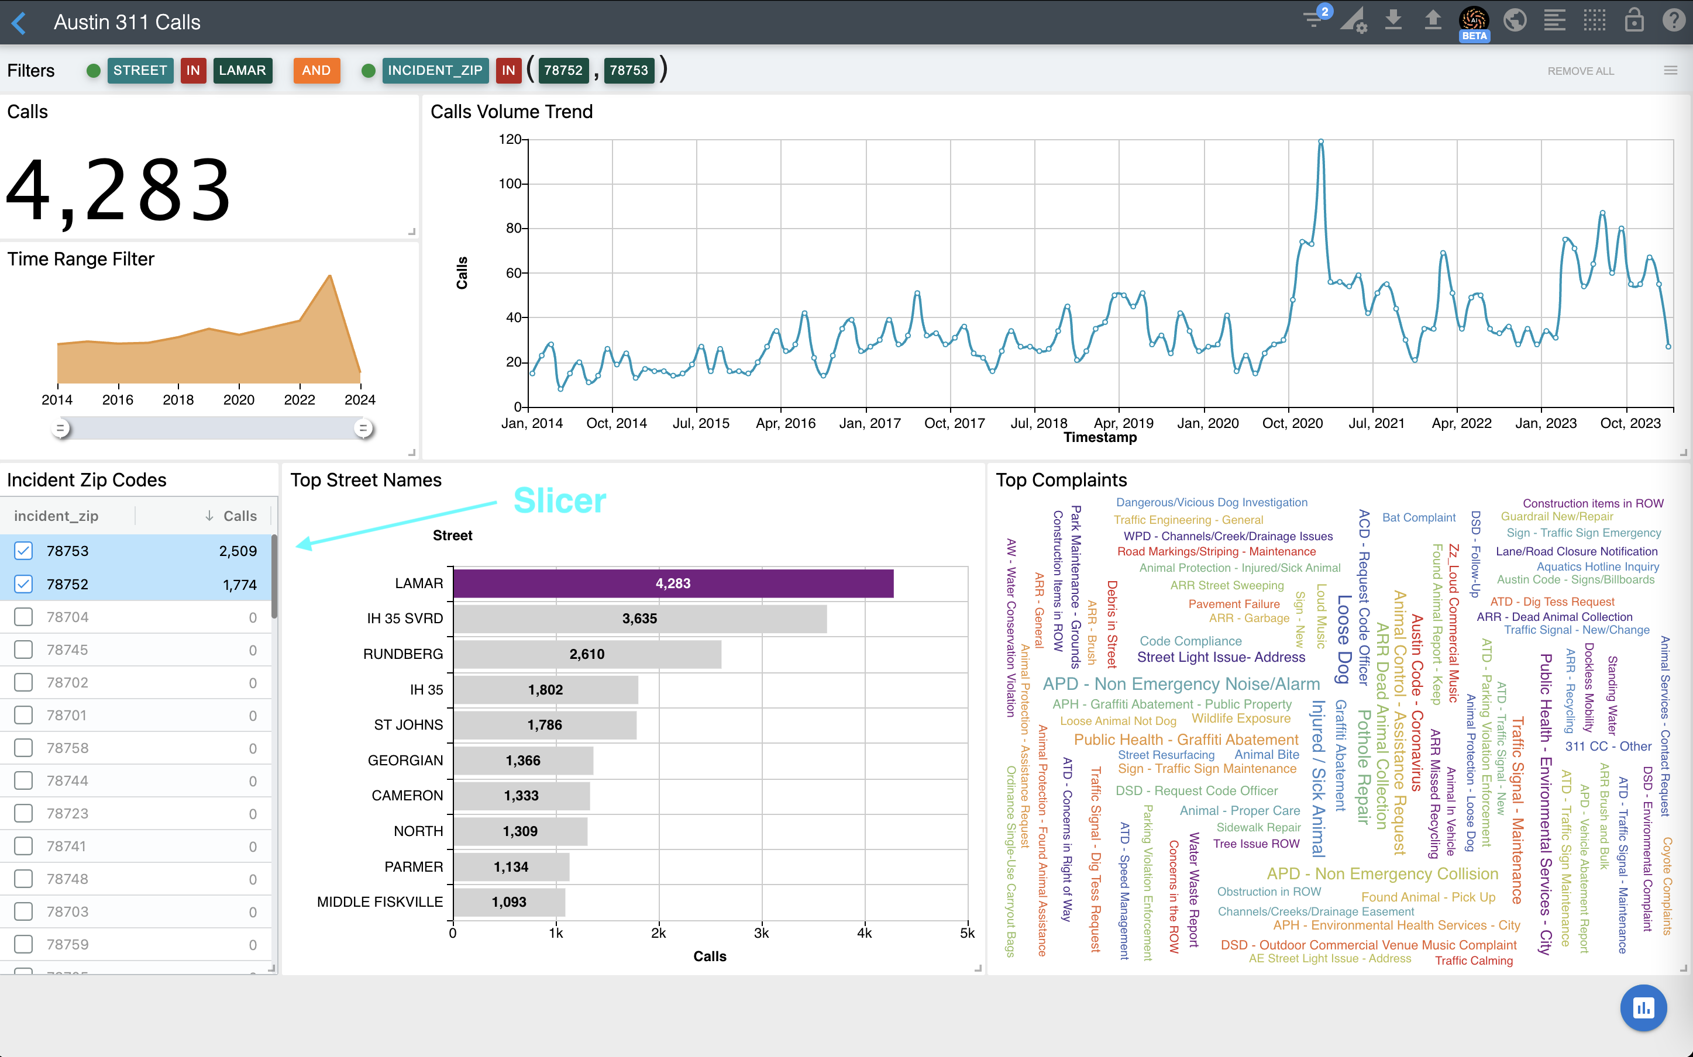Open help question mark icon
Screen dimensions: 1693x1057
click(x=1674, y=19)
